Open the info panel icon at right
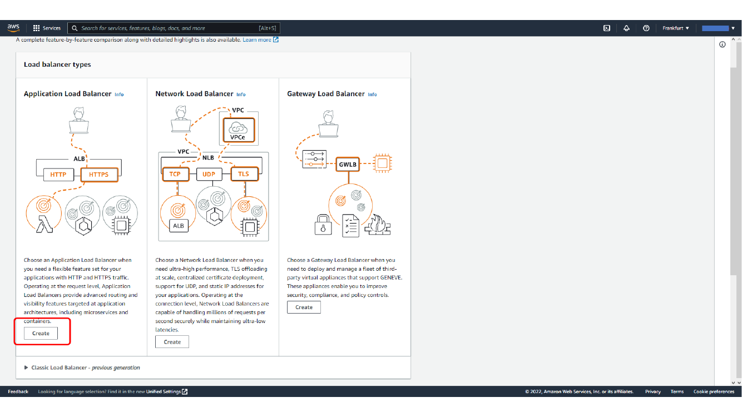This screenshot has height=417, width=742. pos(723,44)
